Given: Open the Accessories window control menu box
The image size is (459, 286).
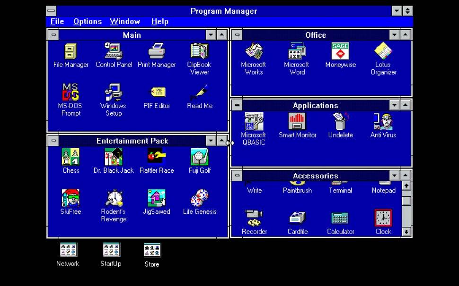Looking at the screenshot, I should (x=237, y=176).
